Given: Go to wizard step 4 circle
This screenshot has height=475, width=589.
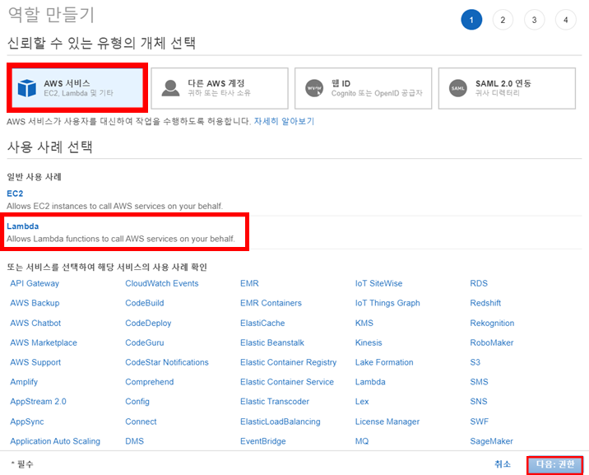Looking at the screenshot, I should pos(566,20).
